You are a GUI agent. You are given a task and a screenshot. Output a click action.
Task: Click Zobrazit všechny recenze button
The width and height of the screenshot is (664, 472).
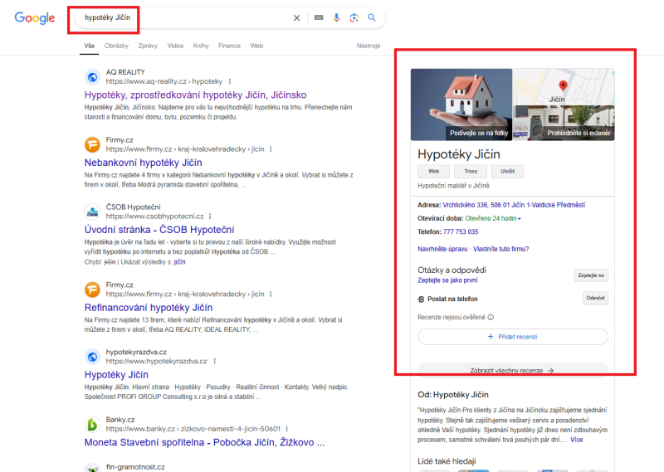pyautogui.click(x=513, y=370)
